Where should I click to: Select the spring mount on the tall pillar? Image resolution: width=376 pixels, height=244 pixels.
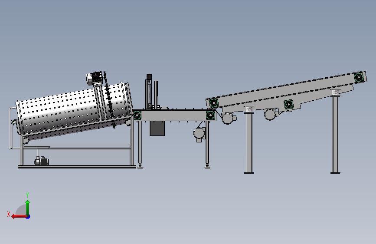335,93
